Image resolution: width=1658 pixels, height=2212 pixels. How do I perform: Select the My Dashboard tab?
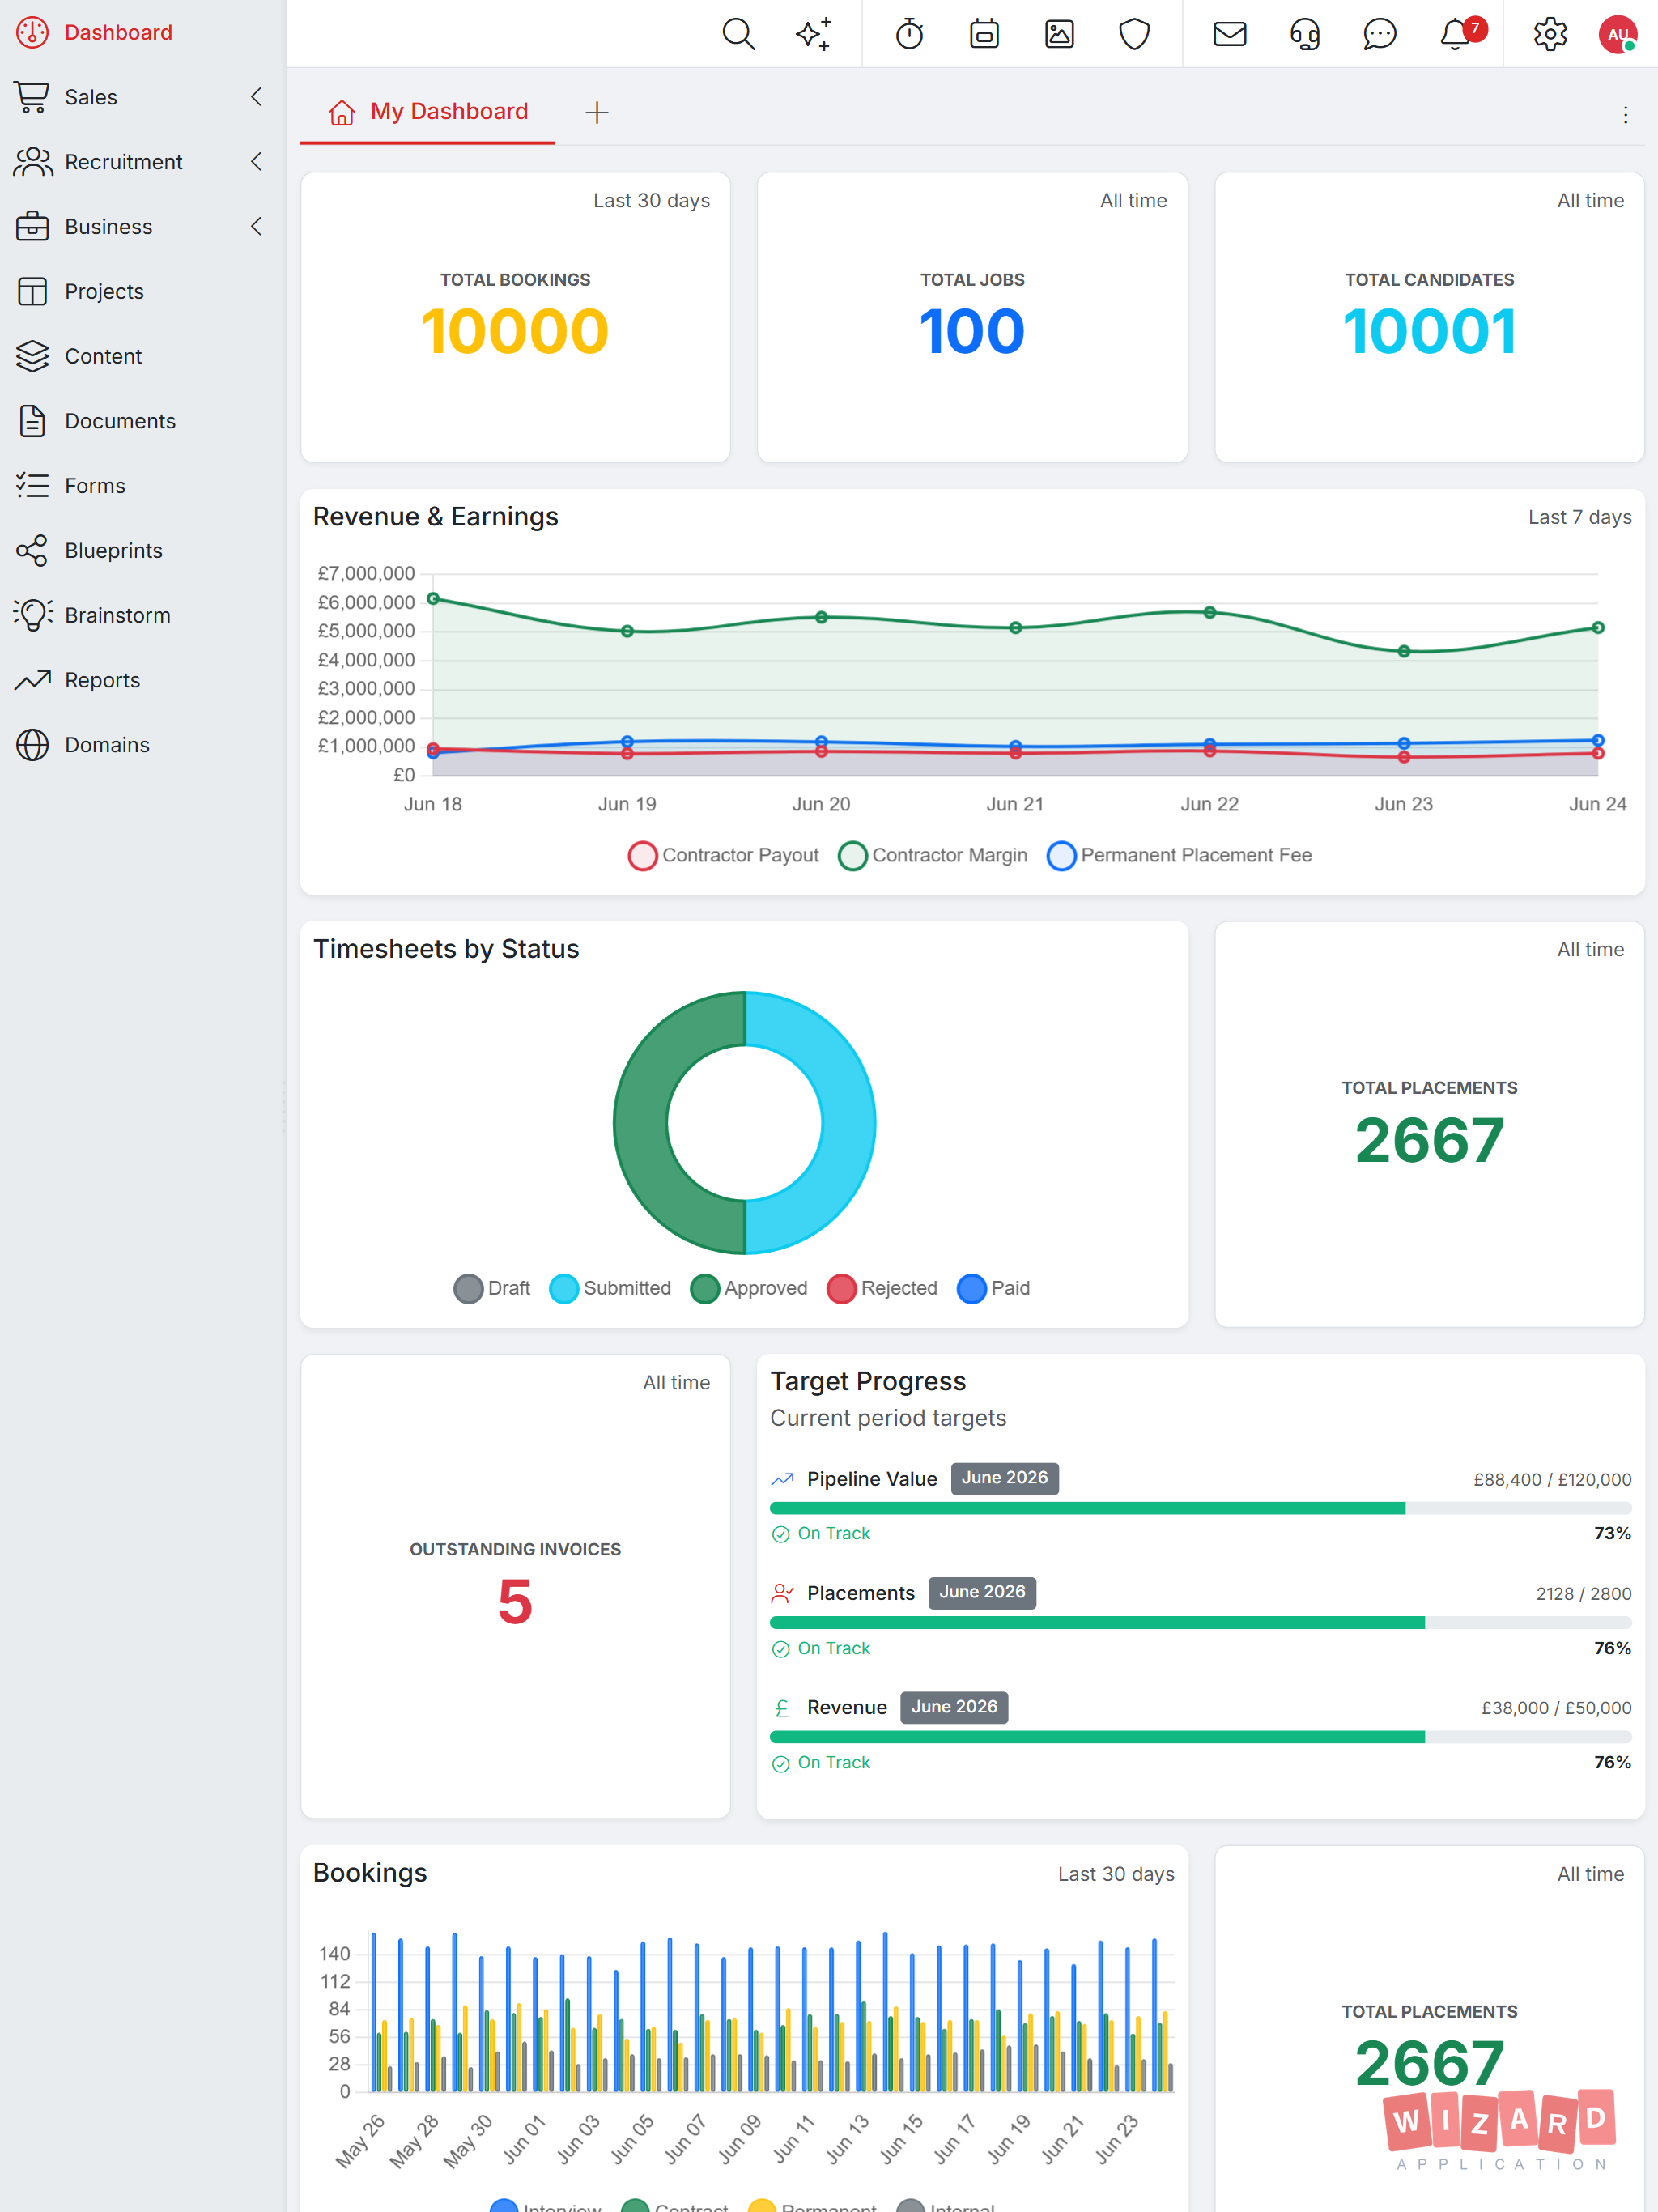[428, 112]
